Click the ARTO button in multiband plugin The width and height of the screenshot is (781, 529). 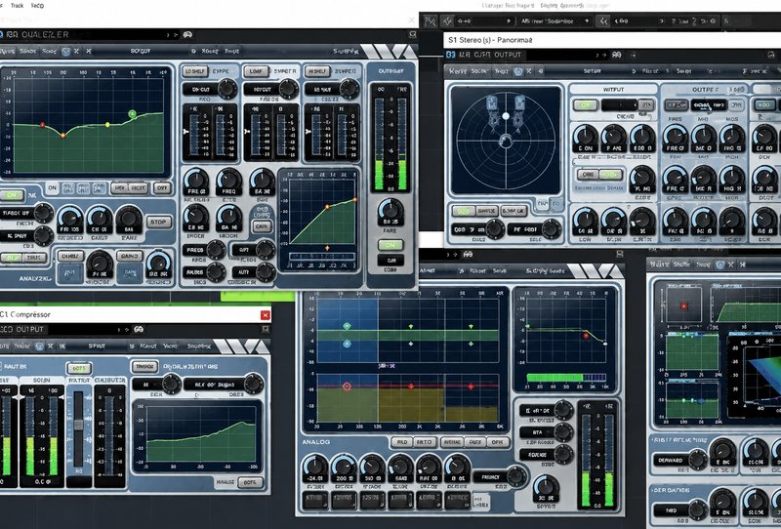(x=425, y=442)
